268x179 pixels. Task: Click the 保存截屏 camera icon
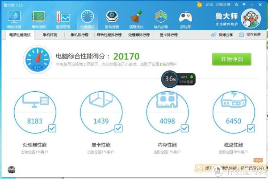click(241, 35)
